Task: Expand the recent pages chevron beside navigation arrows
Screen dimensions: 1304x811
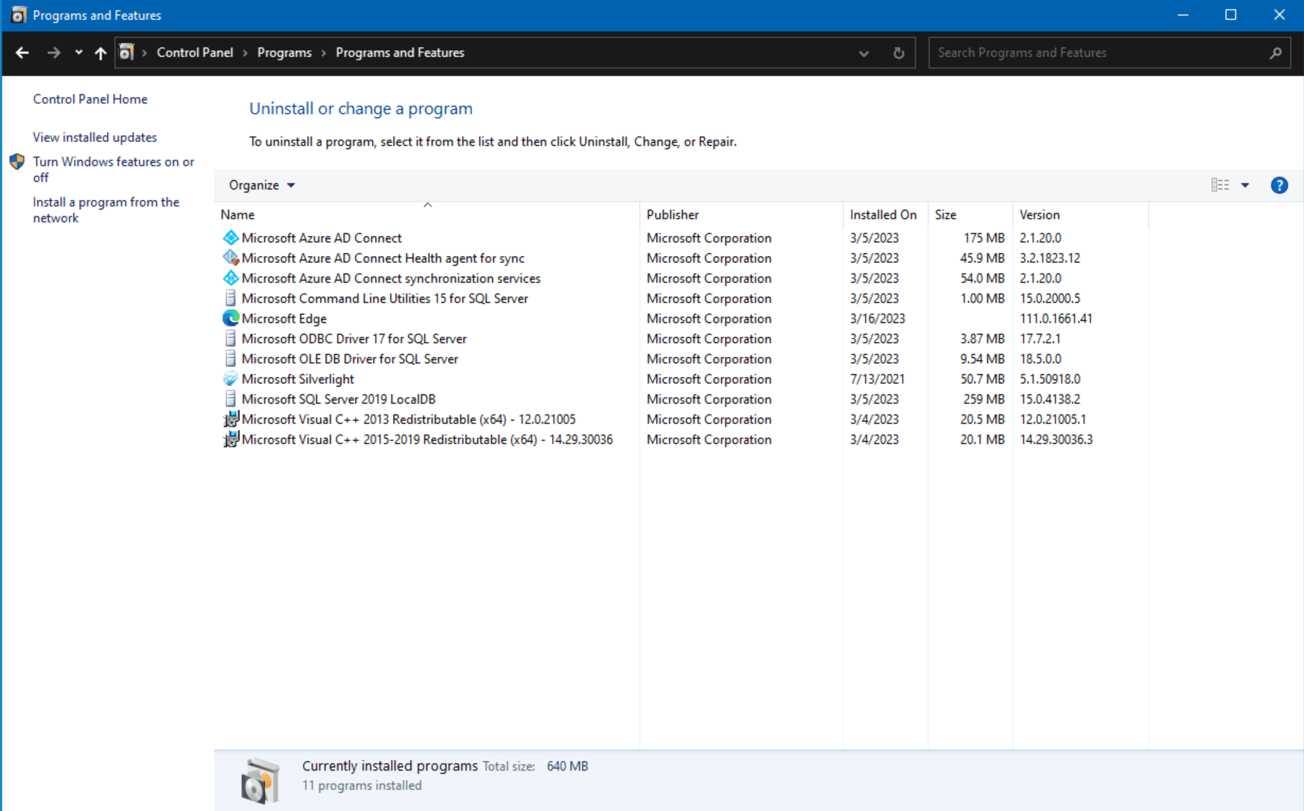Action: (78, 52)
